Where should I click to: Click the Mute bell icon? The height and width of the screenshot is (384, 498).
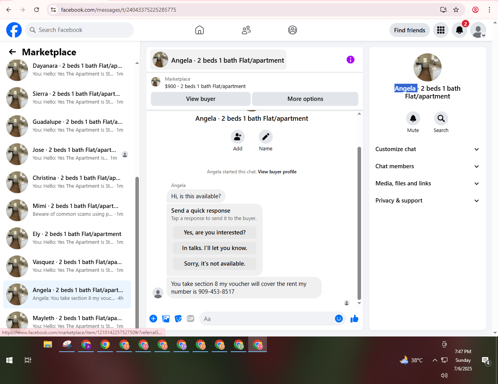pyautogui.click(x=413, y=118)
